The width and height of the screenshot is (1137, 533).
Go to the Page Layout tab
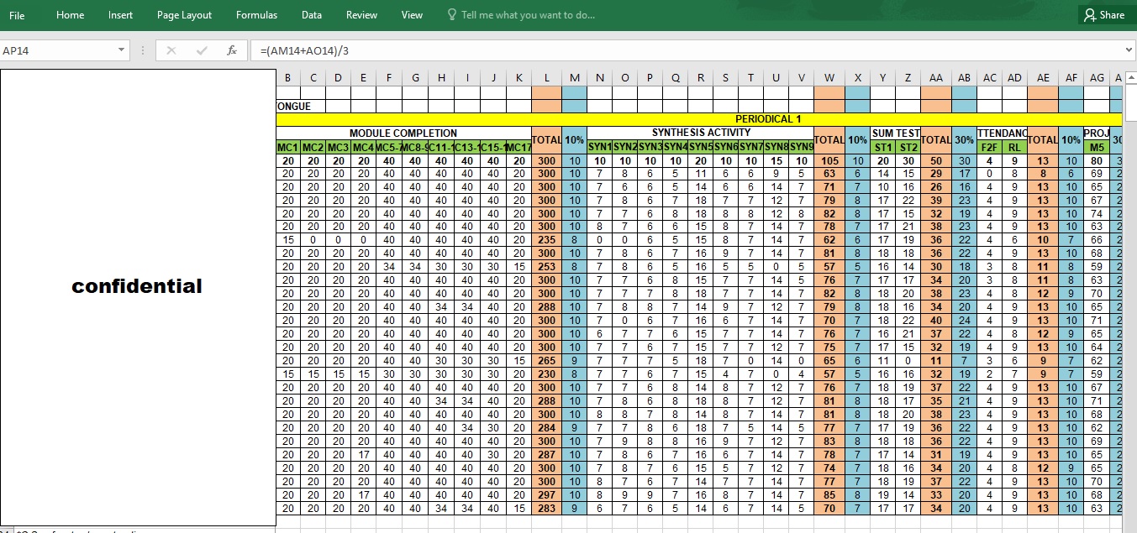tap(184, 15)
